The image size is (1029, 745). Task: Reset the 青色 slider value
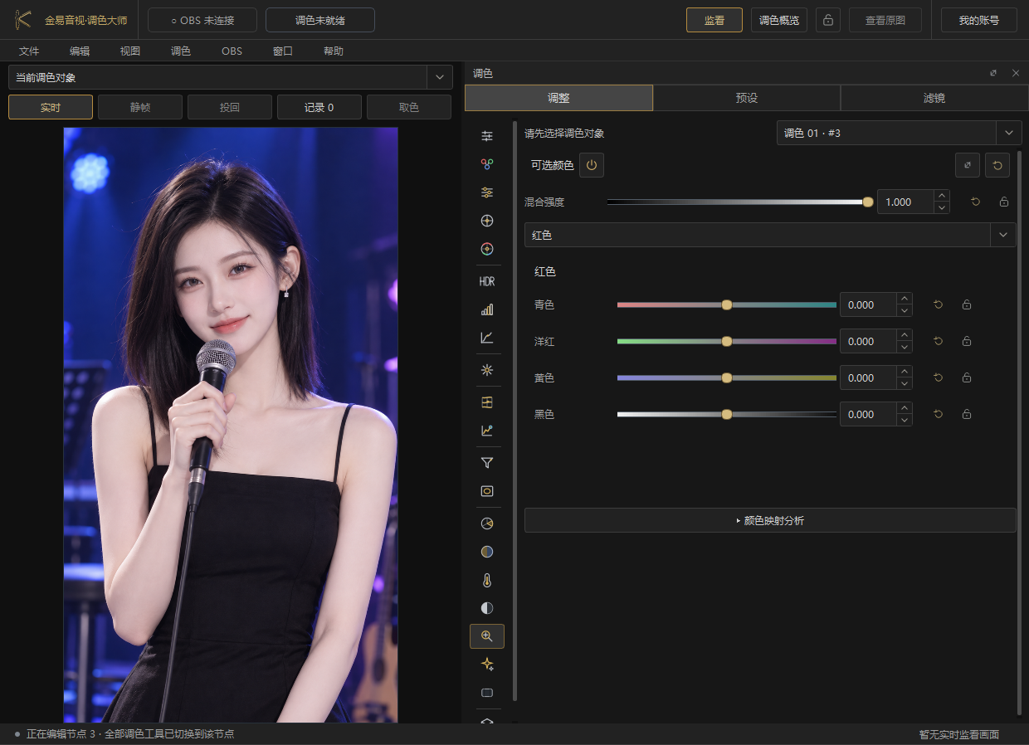pyautogui.click(x=939, y=304)
